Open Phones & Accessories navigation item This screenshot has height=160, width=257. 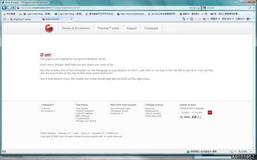coord(76,28)
